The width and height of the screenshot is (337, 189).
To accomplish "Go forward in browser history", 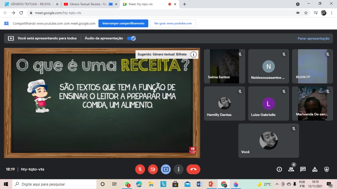I will (x=13, y=13).
